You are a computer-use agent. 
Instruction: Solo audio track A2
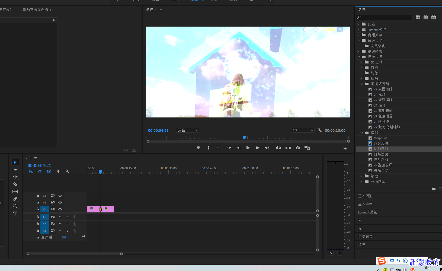click(67, 224)
